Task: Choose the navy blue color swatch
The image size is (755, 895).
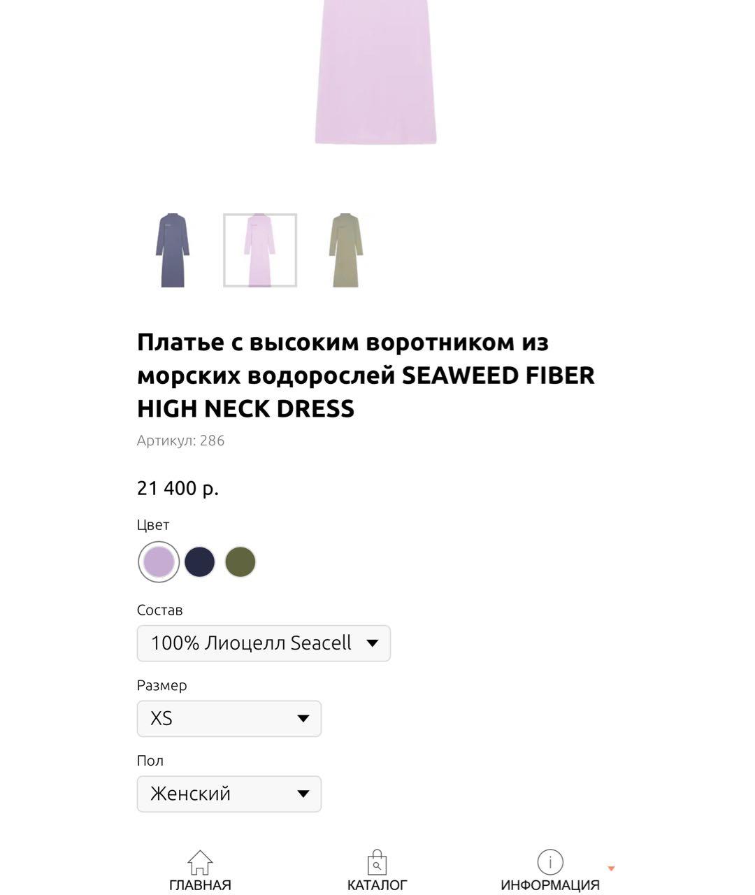Action: 200,561
